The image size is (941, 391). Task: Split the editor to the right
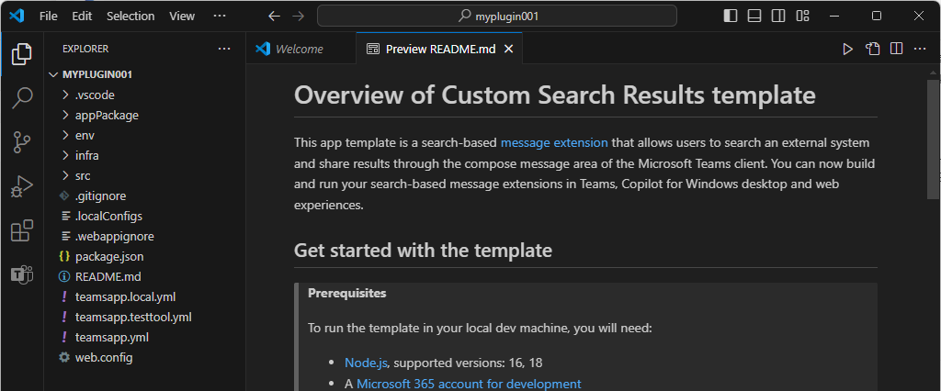[x=896, y=50]
